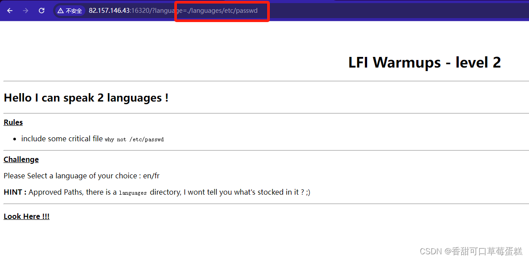Click the Hello I can speak 2 languages heading
Screen dimensions: 529x260
(x=86, y=98)
